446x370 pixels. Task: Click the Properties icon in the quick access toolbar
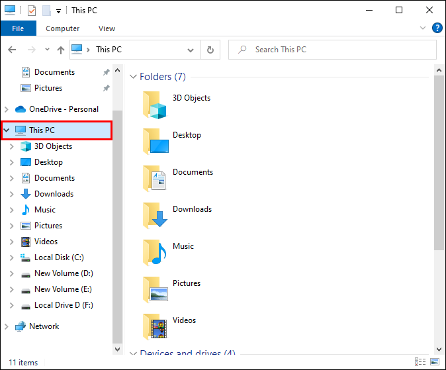(x=32, y=11)
